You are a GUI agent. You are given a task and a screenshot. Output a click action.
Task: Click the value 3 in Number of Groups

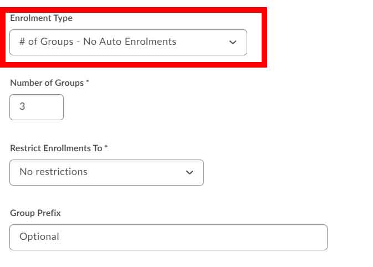point(22,107)
